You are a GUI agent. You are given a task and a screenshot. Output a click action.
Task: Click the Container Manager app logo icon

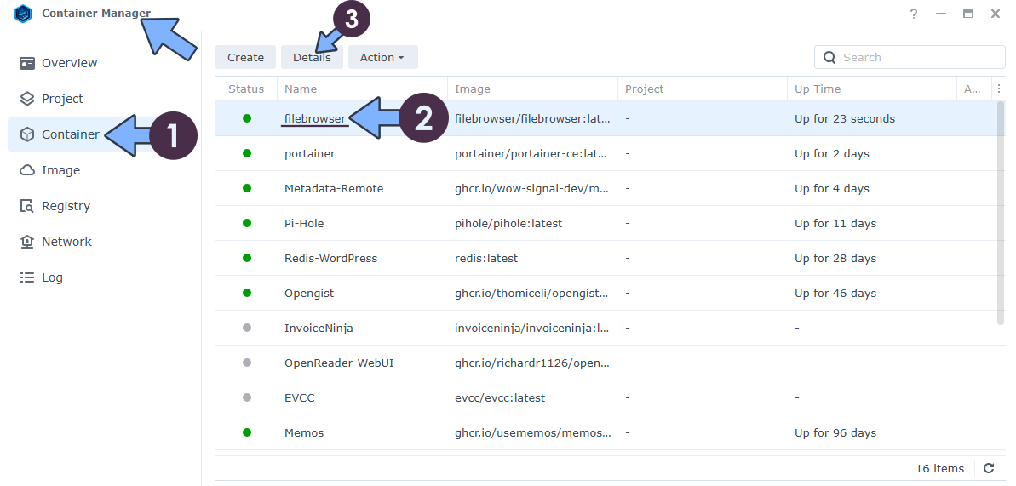(23, 14)
